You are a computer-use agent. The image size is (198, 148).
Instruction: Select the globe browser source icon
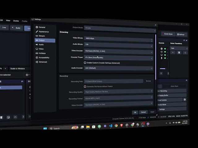(x=161, y=49)
